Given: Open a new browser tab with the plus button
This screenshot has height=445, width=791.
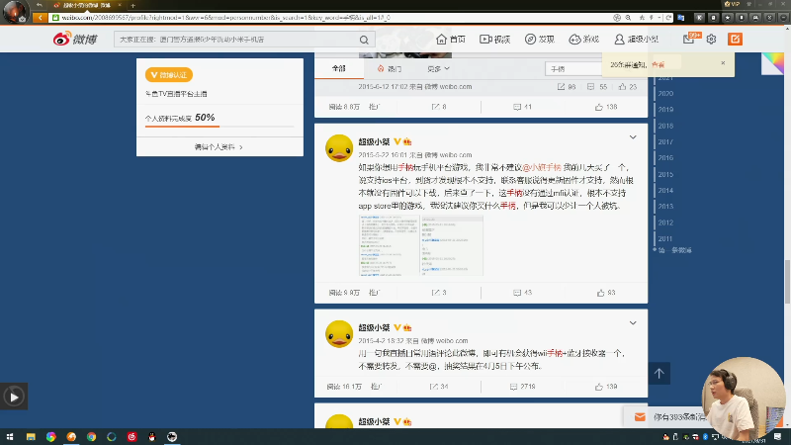Looking at the screenshot, I should [132, 6].
